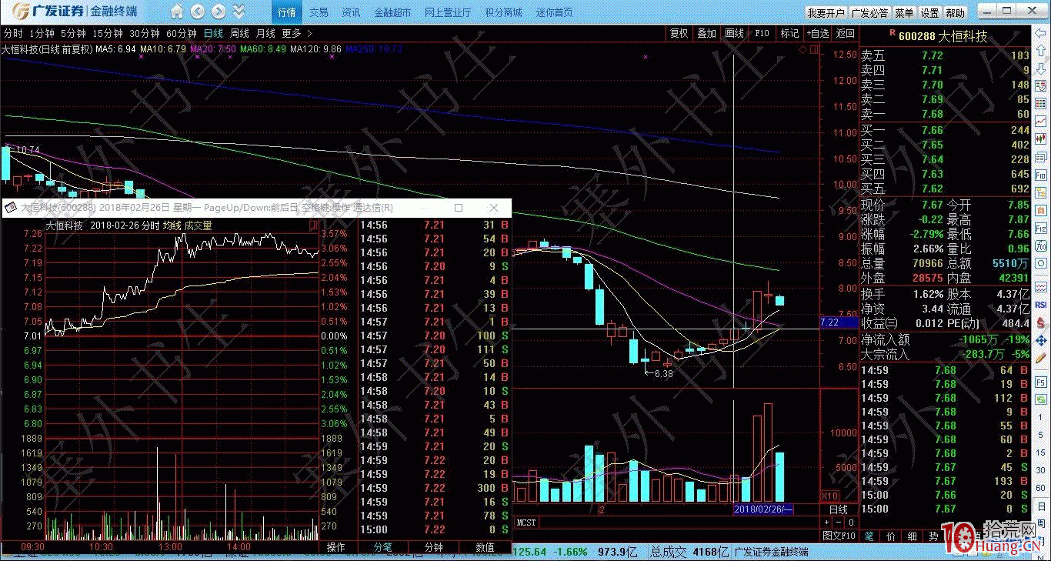Click the 日线 label under volume axis
The image size is (1051, 561).
[839, 509]
